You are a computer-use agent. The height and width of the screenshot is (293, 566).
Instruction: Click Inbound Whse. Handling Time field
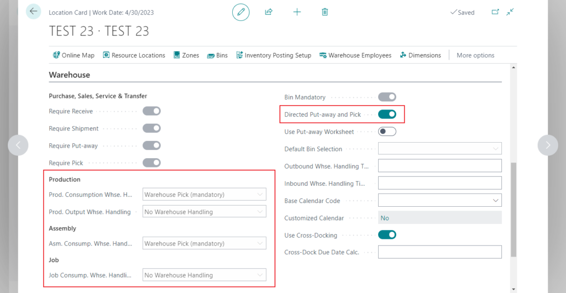point(439,183)
